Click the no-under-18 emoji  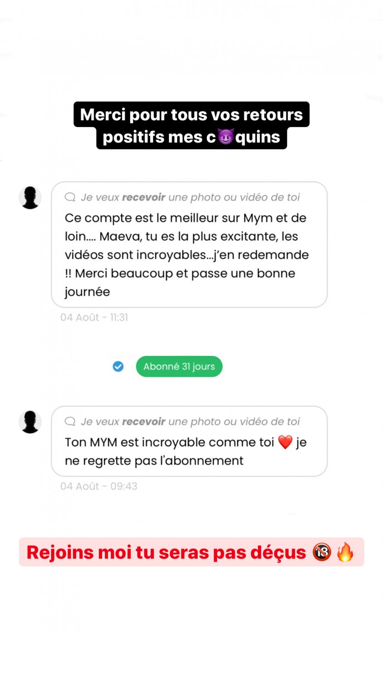(322, 552)
